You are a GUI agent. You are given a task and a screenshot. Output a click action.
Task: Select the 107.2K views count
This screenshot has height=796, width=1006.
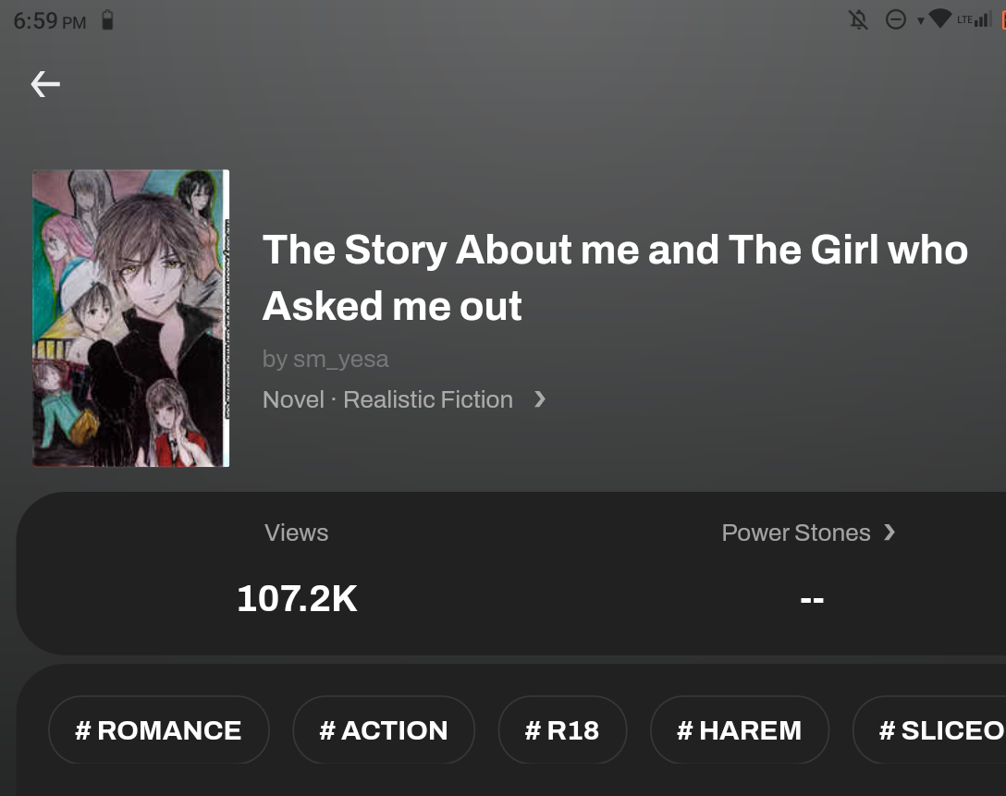pyautogui.click(x=297, y=599)
